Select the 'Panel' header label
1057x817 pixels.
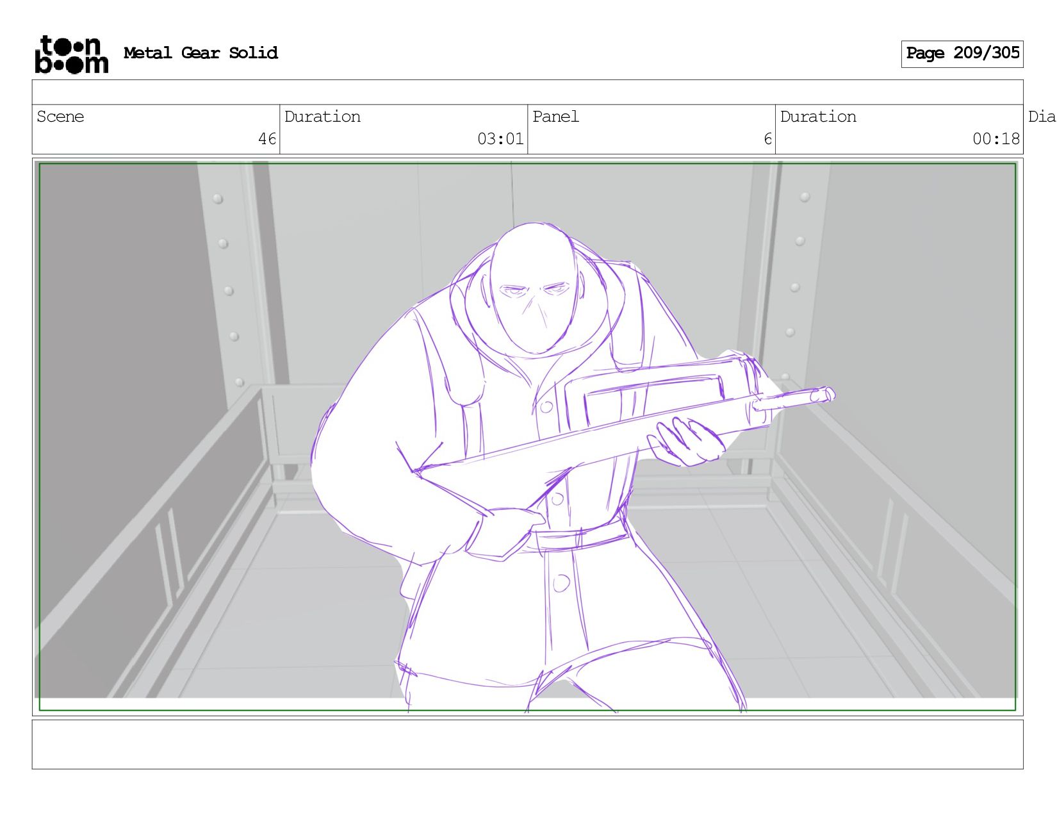coord(555,117)
